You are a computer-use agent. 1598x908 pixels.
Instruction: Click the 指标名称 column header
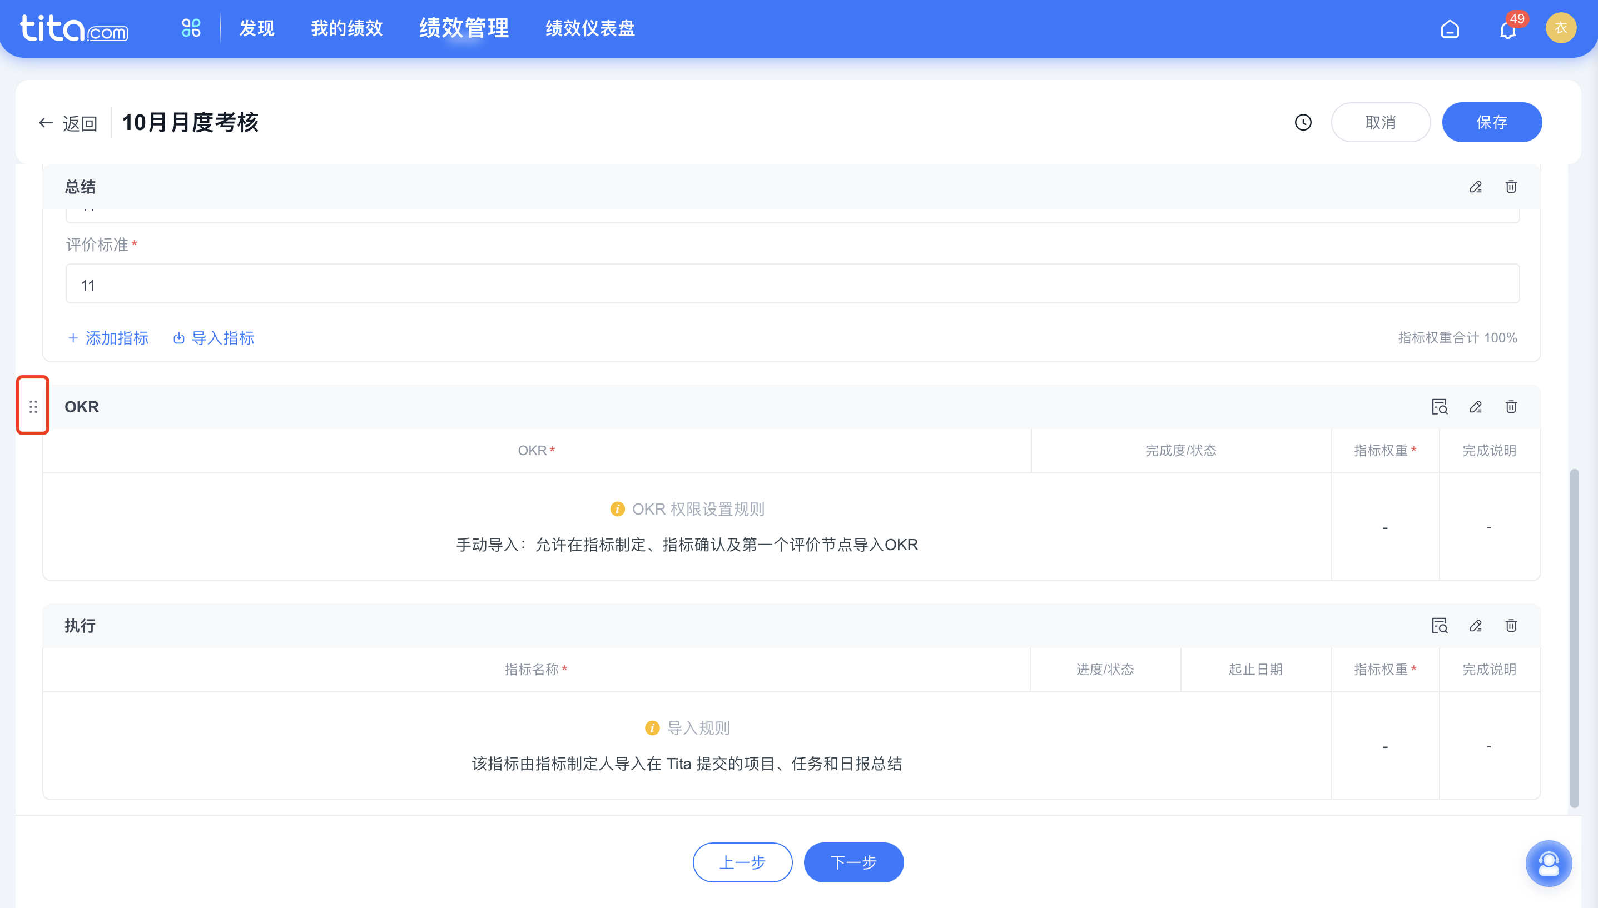click(x=535, y=669)
